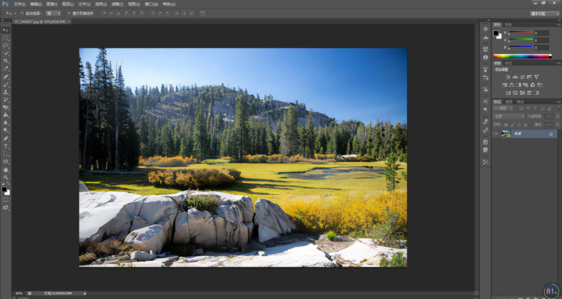
Task: Select the Pen tool
Action: tap(6, 138)
